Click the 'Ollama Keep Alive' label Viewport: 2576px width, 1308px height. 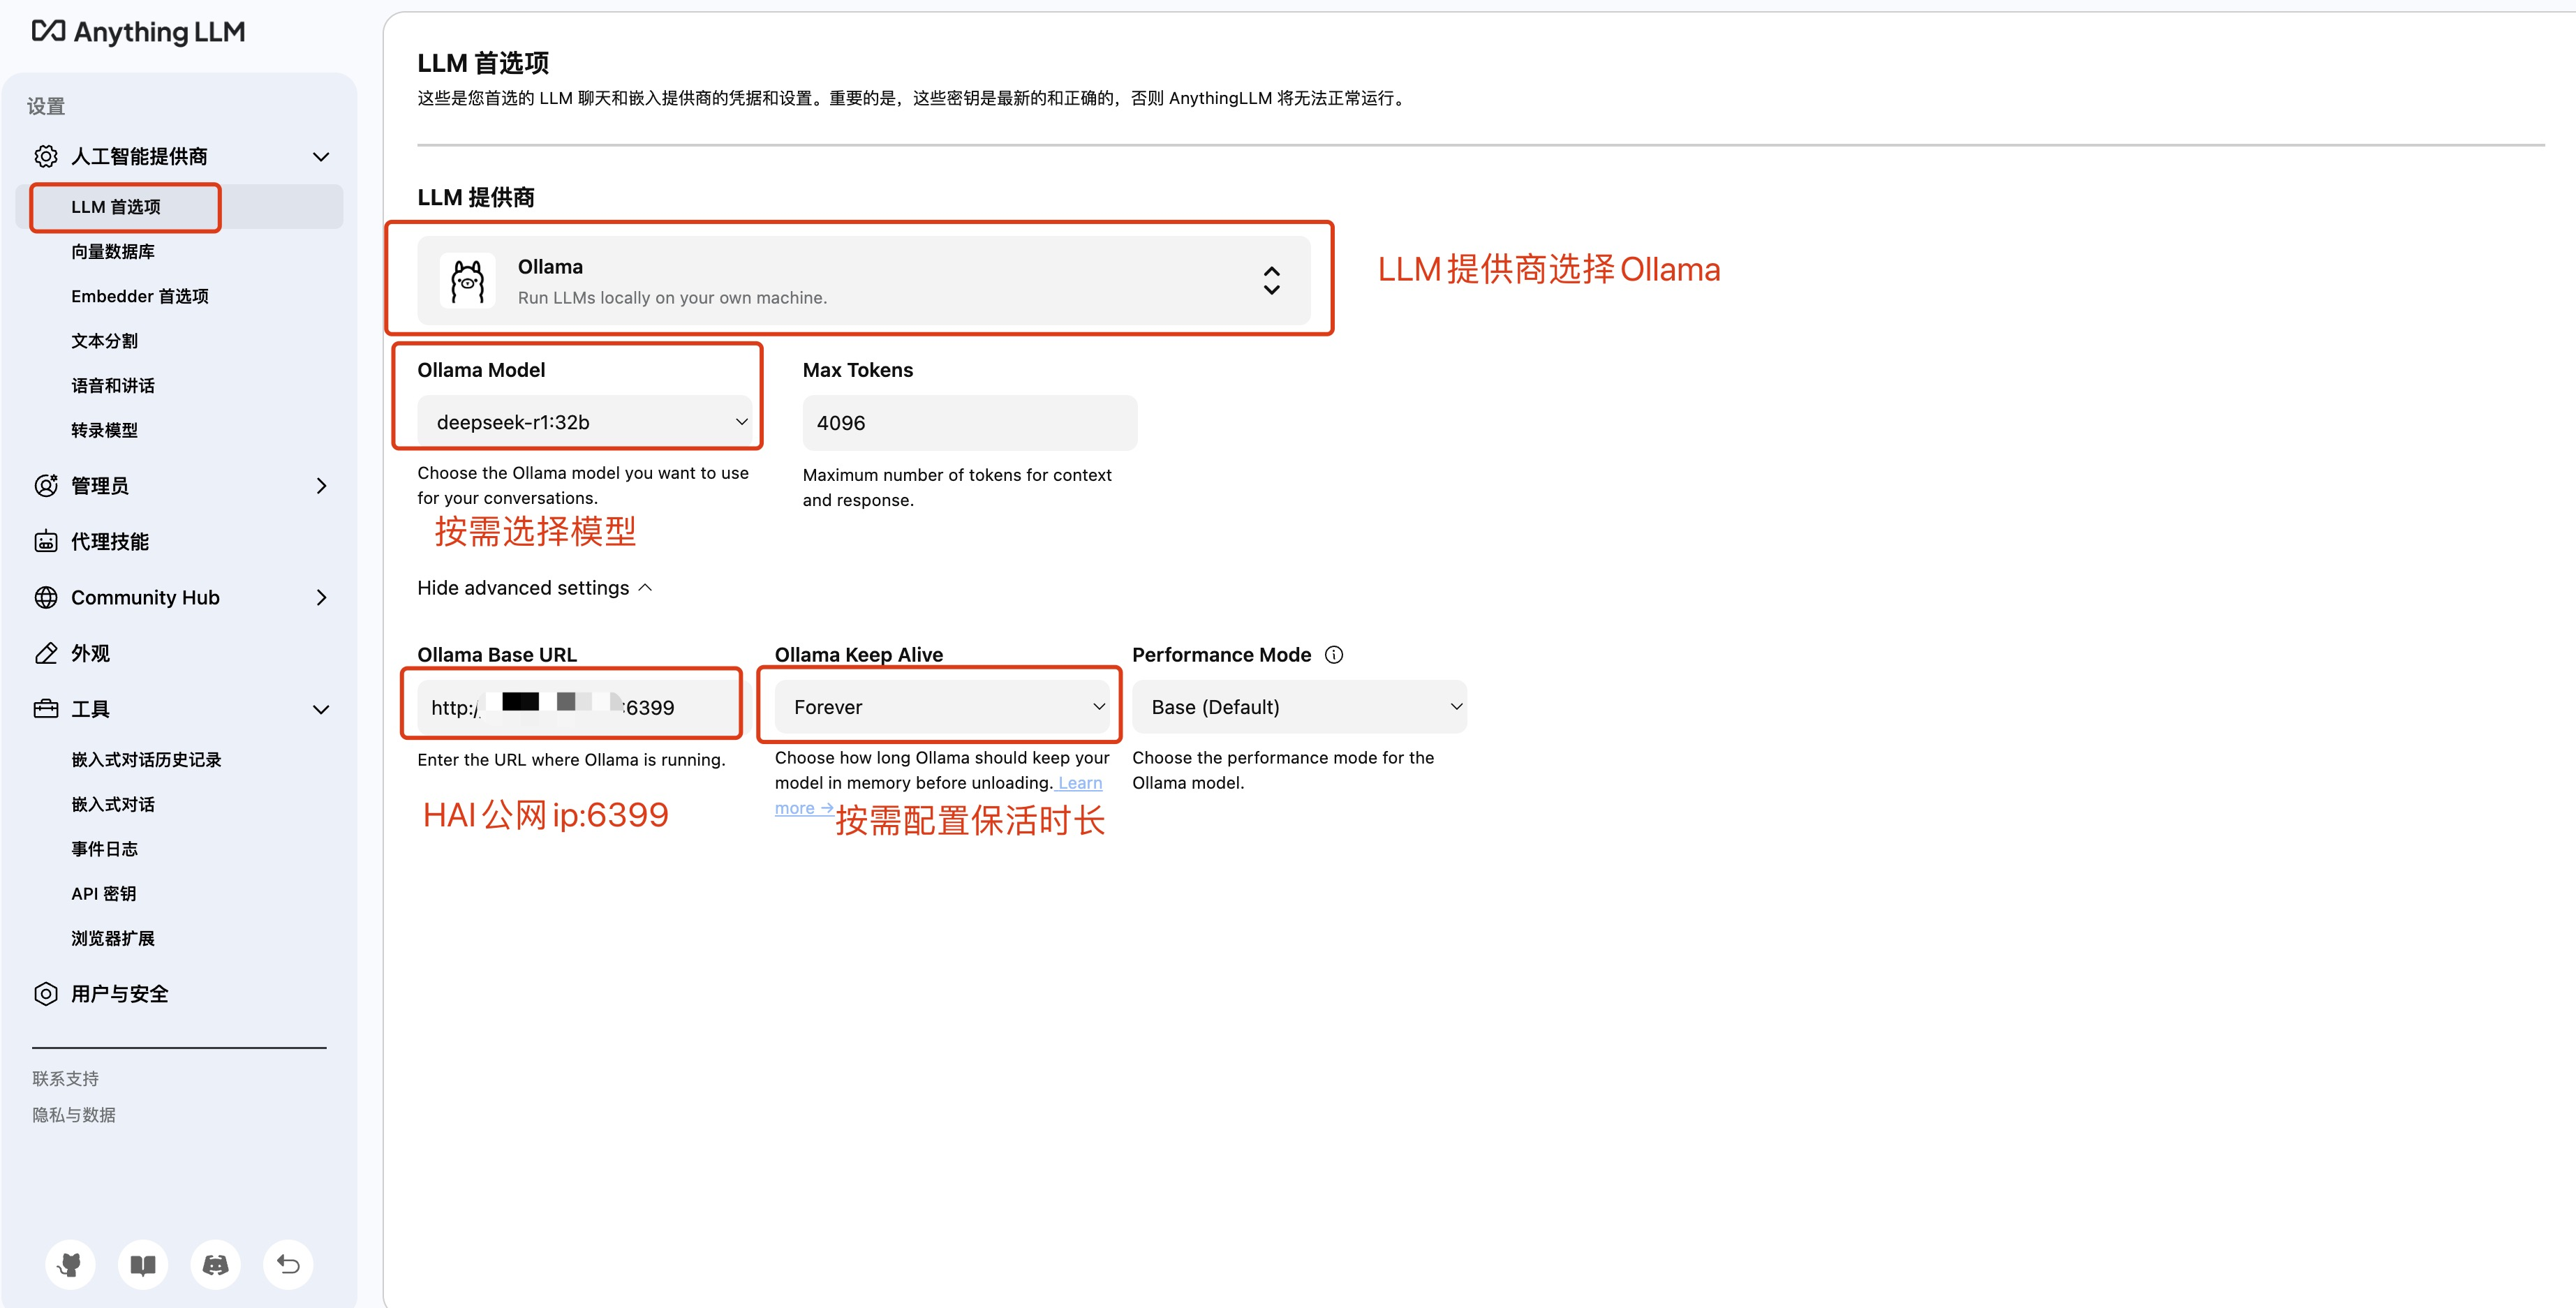[x=858, y=655]
